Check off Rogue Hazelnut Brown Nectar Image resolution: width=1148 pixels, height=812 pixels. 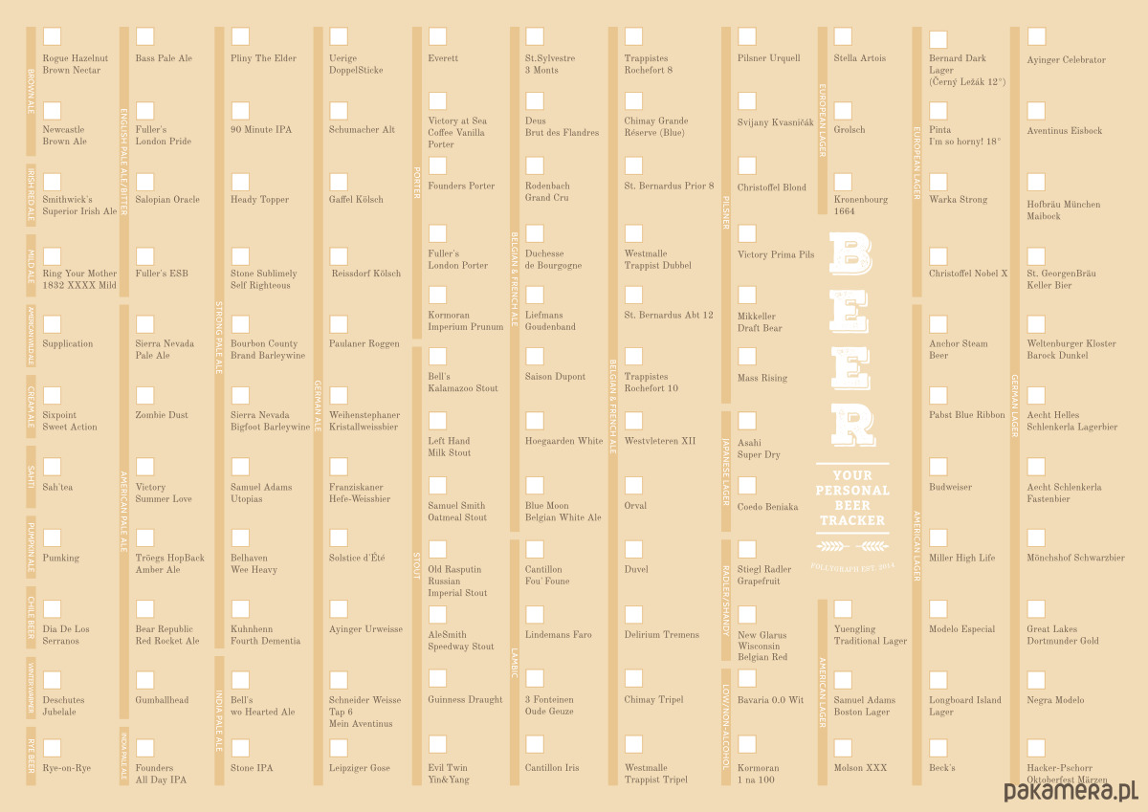(x=52, y=36)
